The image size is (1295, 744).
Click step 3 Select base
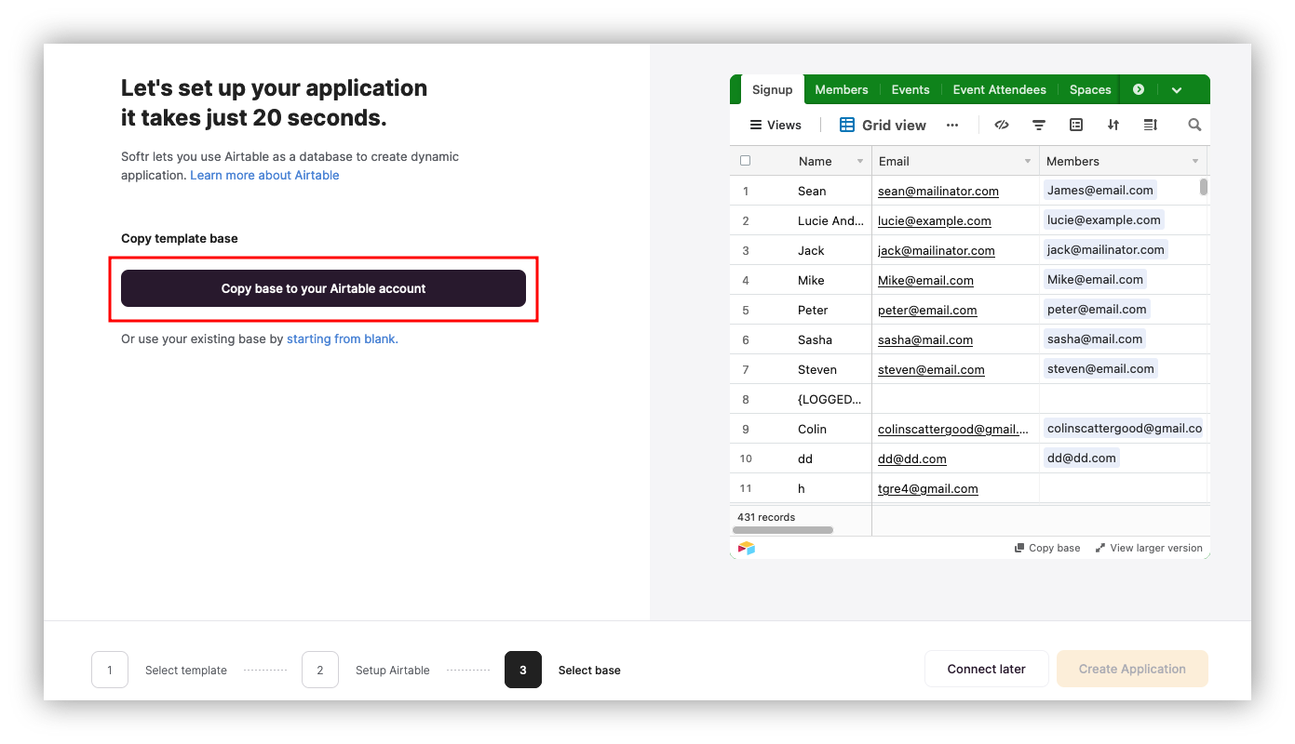pyautogui.click(x=562, y=670)
